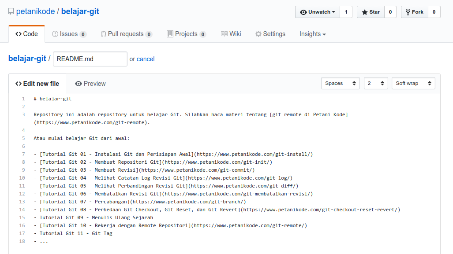Click the cancel link
This screenshot has width=453, height=254.
tap(146, 59)
